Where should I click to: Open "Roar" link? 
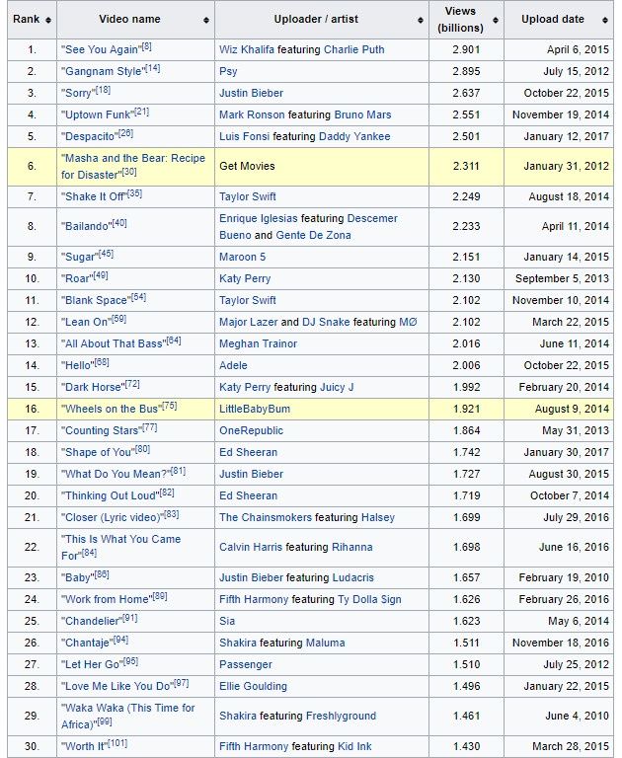point(77,279)
